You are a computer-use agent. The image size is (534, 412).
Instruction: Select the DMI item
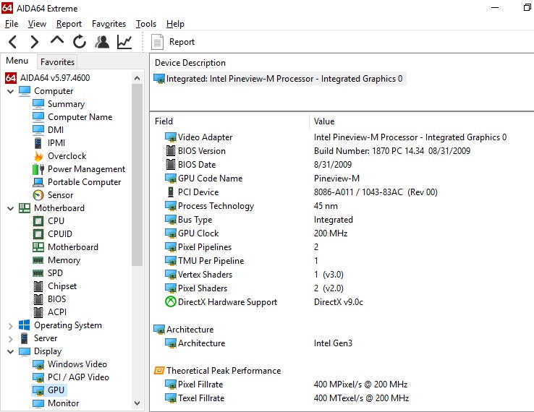[48, 130]
